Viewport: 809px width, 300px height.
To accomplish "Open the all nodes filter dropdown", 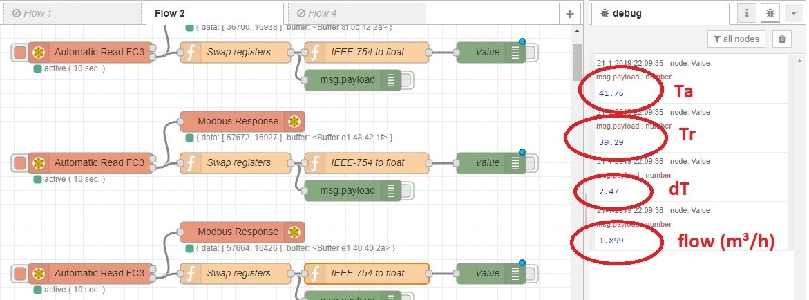I will pyautogui.click(x=736, y=39).
